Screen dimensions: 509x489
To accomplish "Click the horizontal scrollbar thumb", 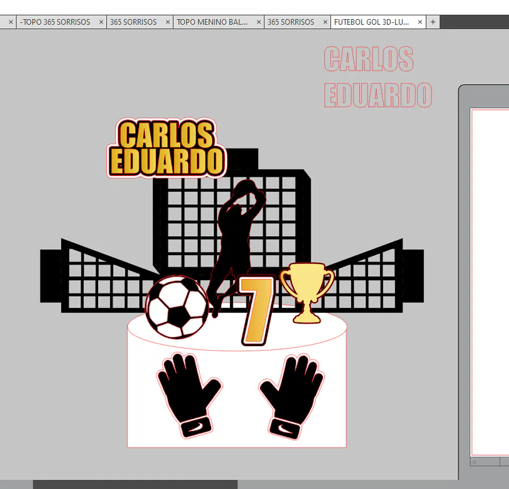I will [135, 484].
